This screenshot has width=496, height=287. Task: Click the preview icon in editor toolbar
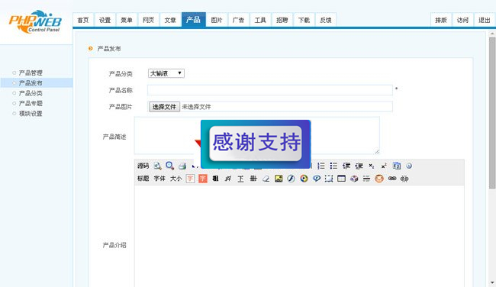point(157,166)
